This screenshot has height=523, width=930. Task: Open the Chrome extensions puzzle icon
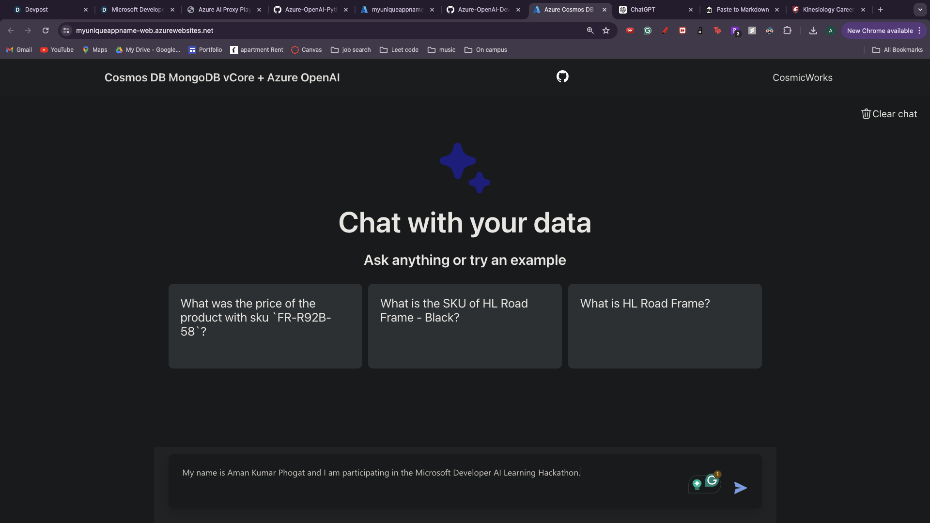[787, 31]
